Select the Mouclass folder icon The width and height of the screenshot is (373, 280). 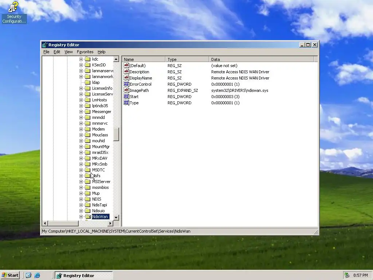pyautogui.click(x=88, y=135)
